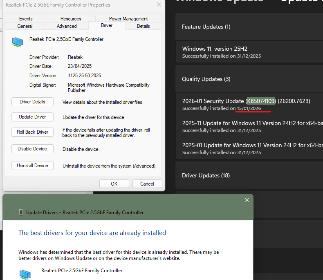Viewport: 323px width, 280px height.
Task: Select the Windows 11, version 25H2 entry
Action: click(249, 52)
